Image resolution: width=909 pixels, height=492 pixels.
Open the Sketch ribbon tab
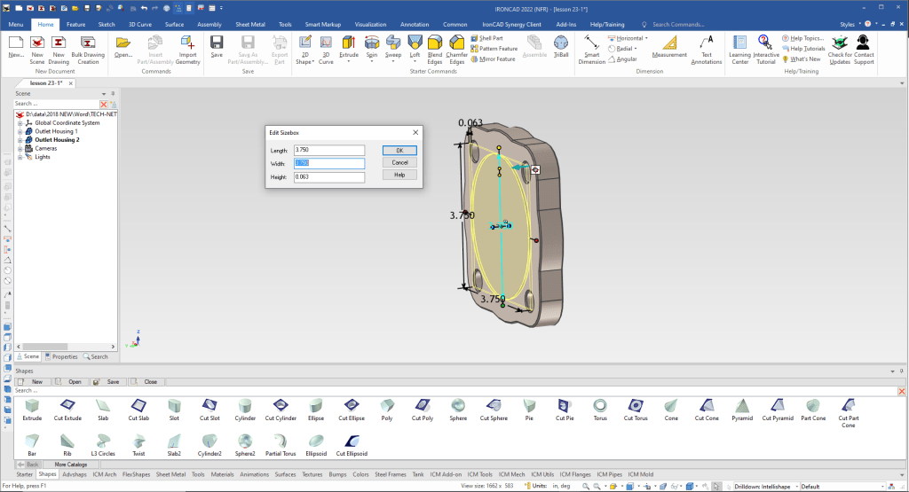point(106,25)
